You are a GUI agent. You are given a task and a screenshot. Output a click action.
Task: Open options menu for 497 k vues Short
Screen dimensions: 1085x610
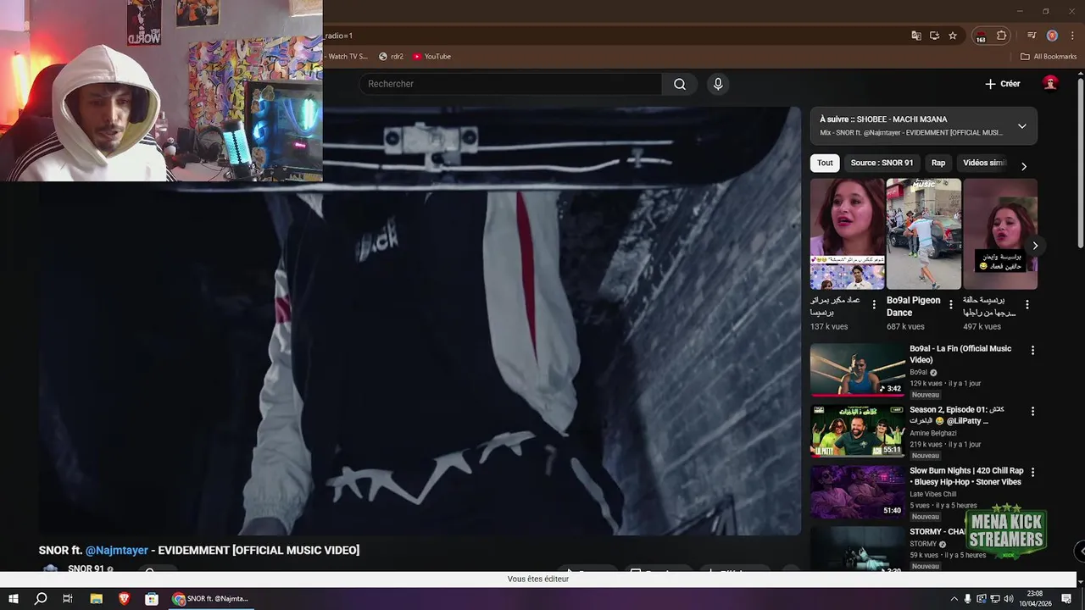[x=1027, y=305]
